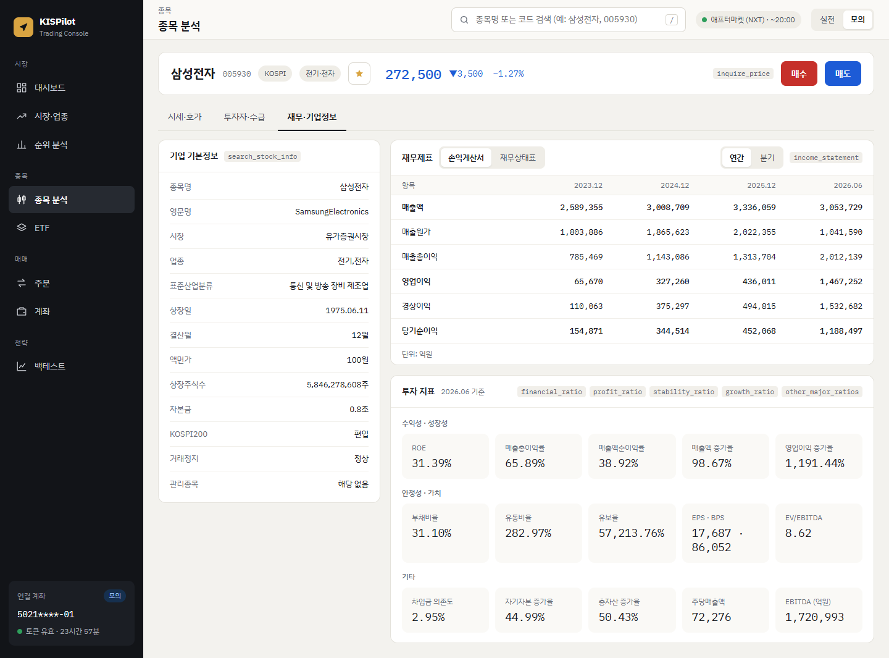This screenshot has width=889, height=658.
Task: Open 대시보드 via its grid icon
Action: (22, 88)
